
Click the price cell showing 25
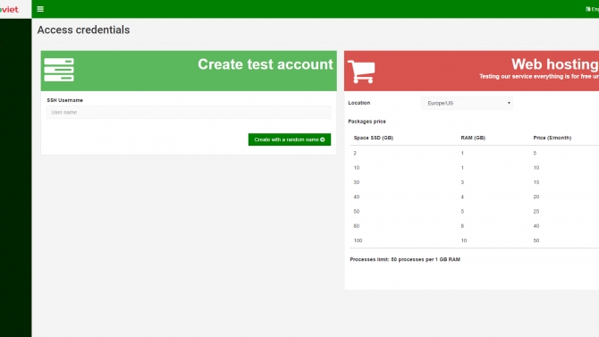click(x=536, y=211)
